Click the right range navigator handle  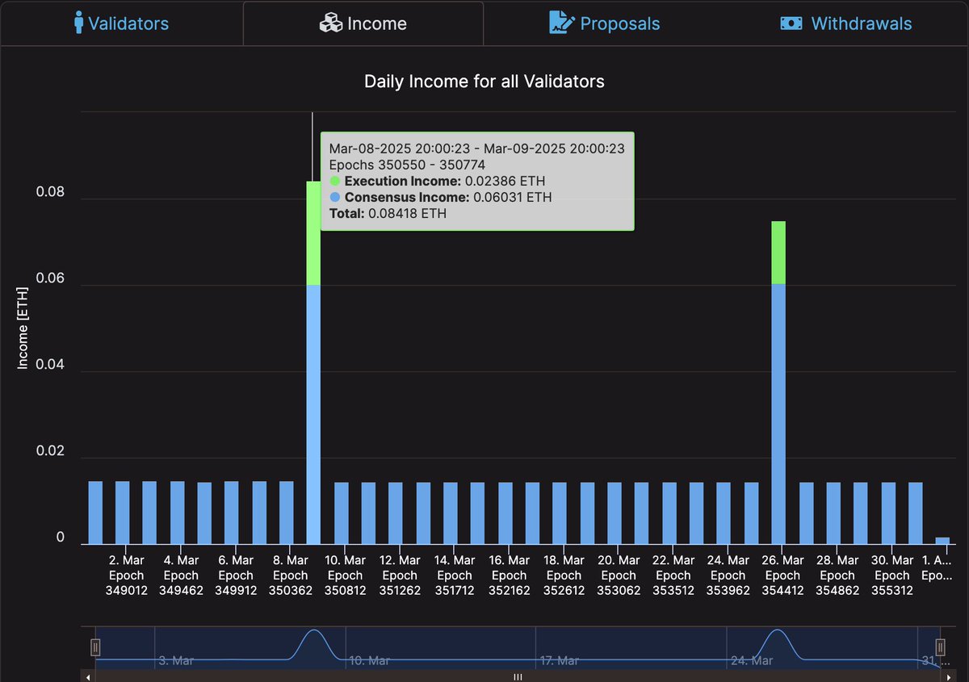940,646
